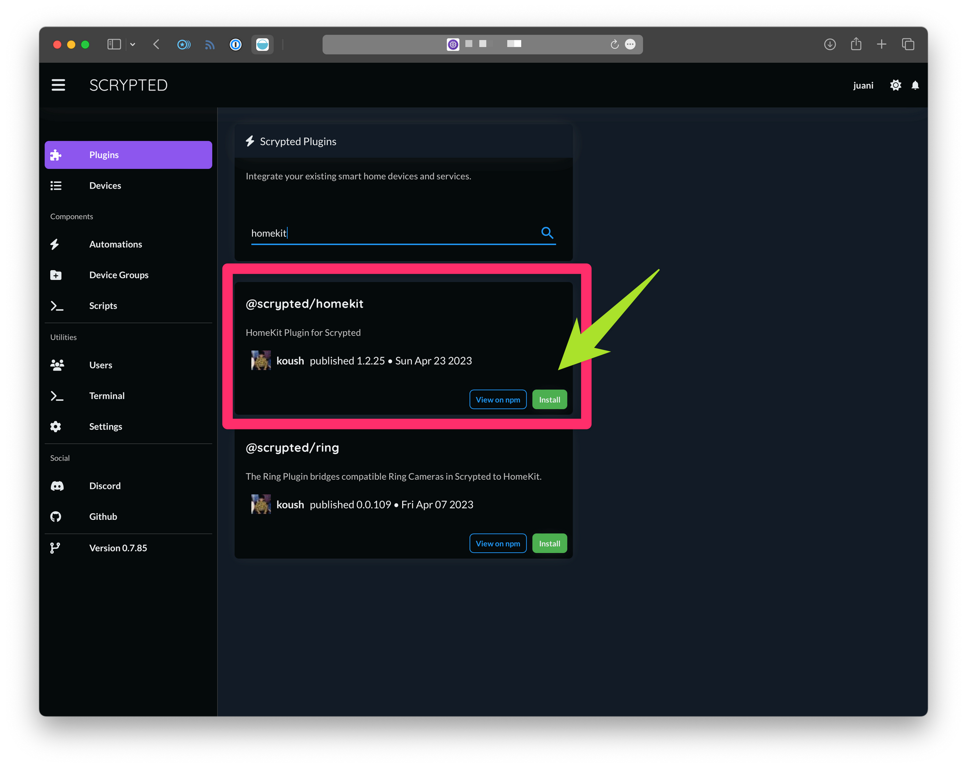Go to the Devices page
Screen dimensions: 967x768
coord(128,186)
